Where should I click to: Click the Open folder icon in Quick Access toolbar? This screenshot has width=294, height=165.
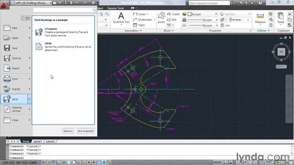point(60,3)
